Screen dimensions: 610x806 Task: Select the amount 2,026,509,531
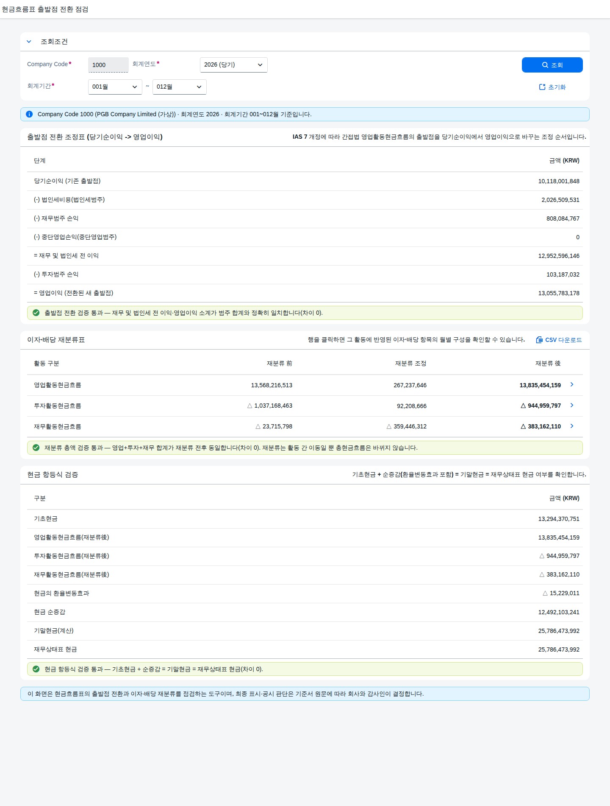pos(560,200)
